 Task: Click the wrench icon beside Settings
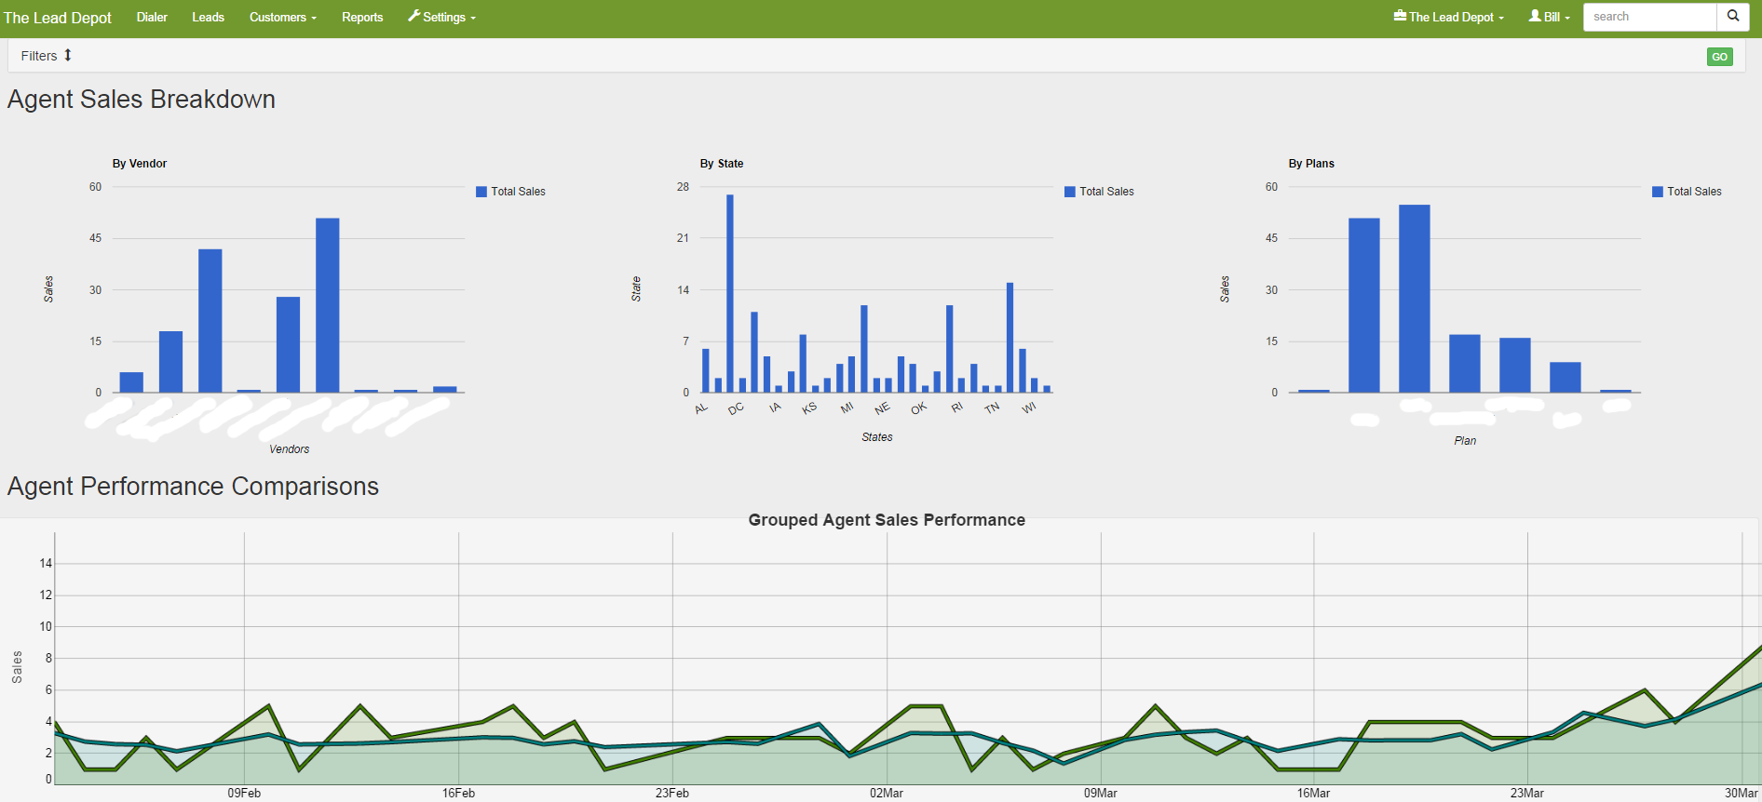pyautogui.click(x=413, y=16)
